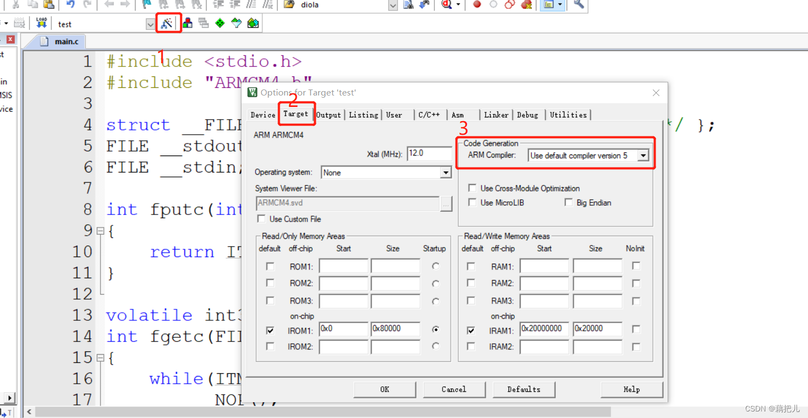Switch to the Utilities tab
This screenshot has height=418, width=808.
pos(568,115)
